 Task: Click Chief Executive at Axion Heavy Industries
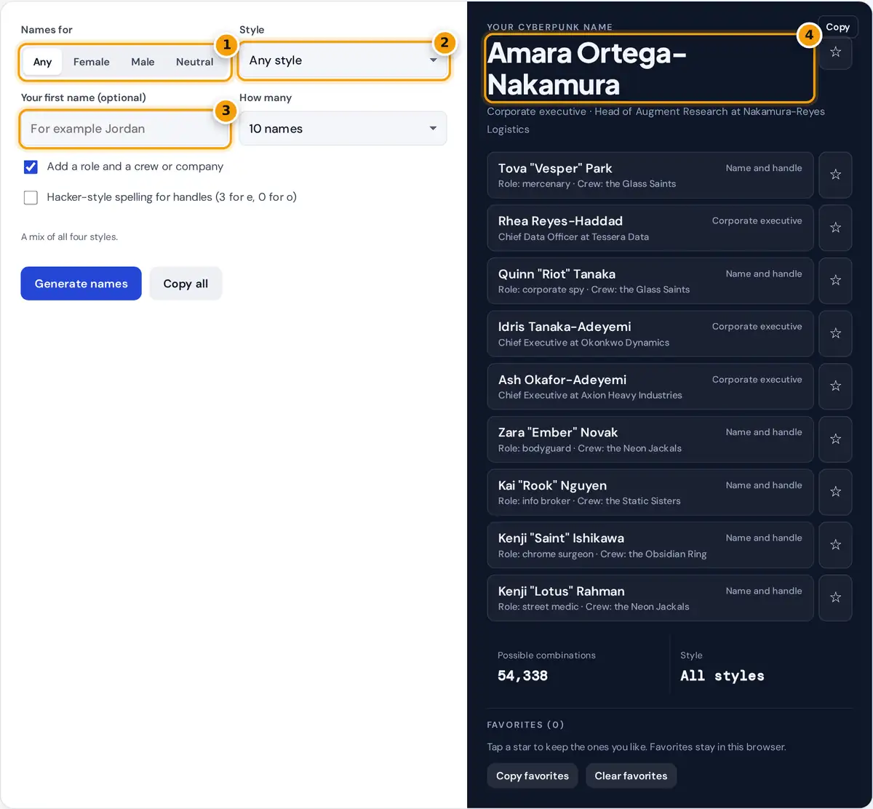[590, 396]
